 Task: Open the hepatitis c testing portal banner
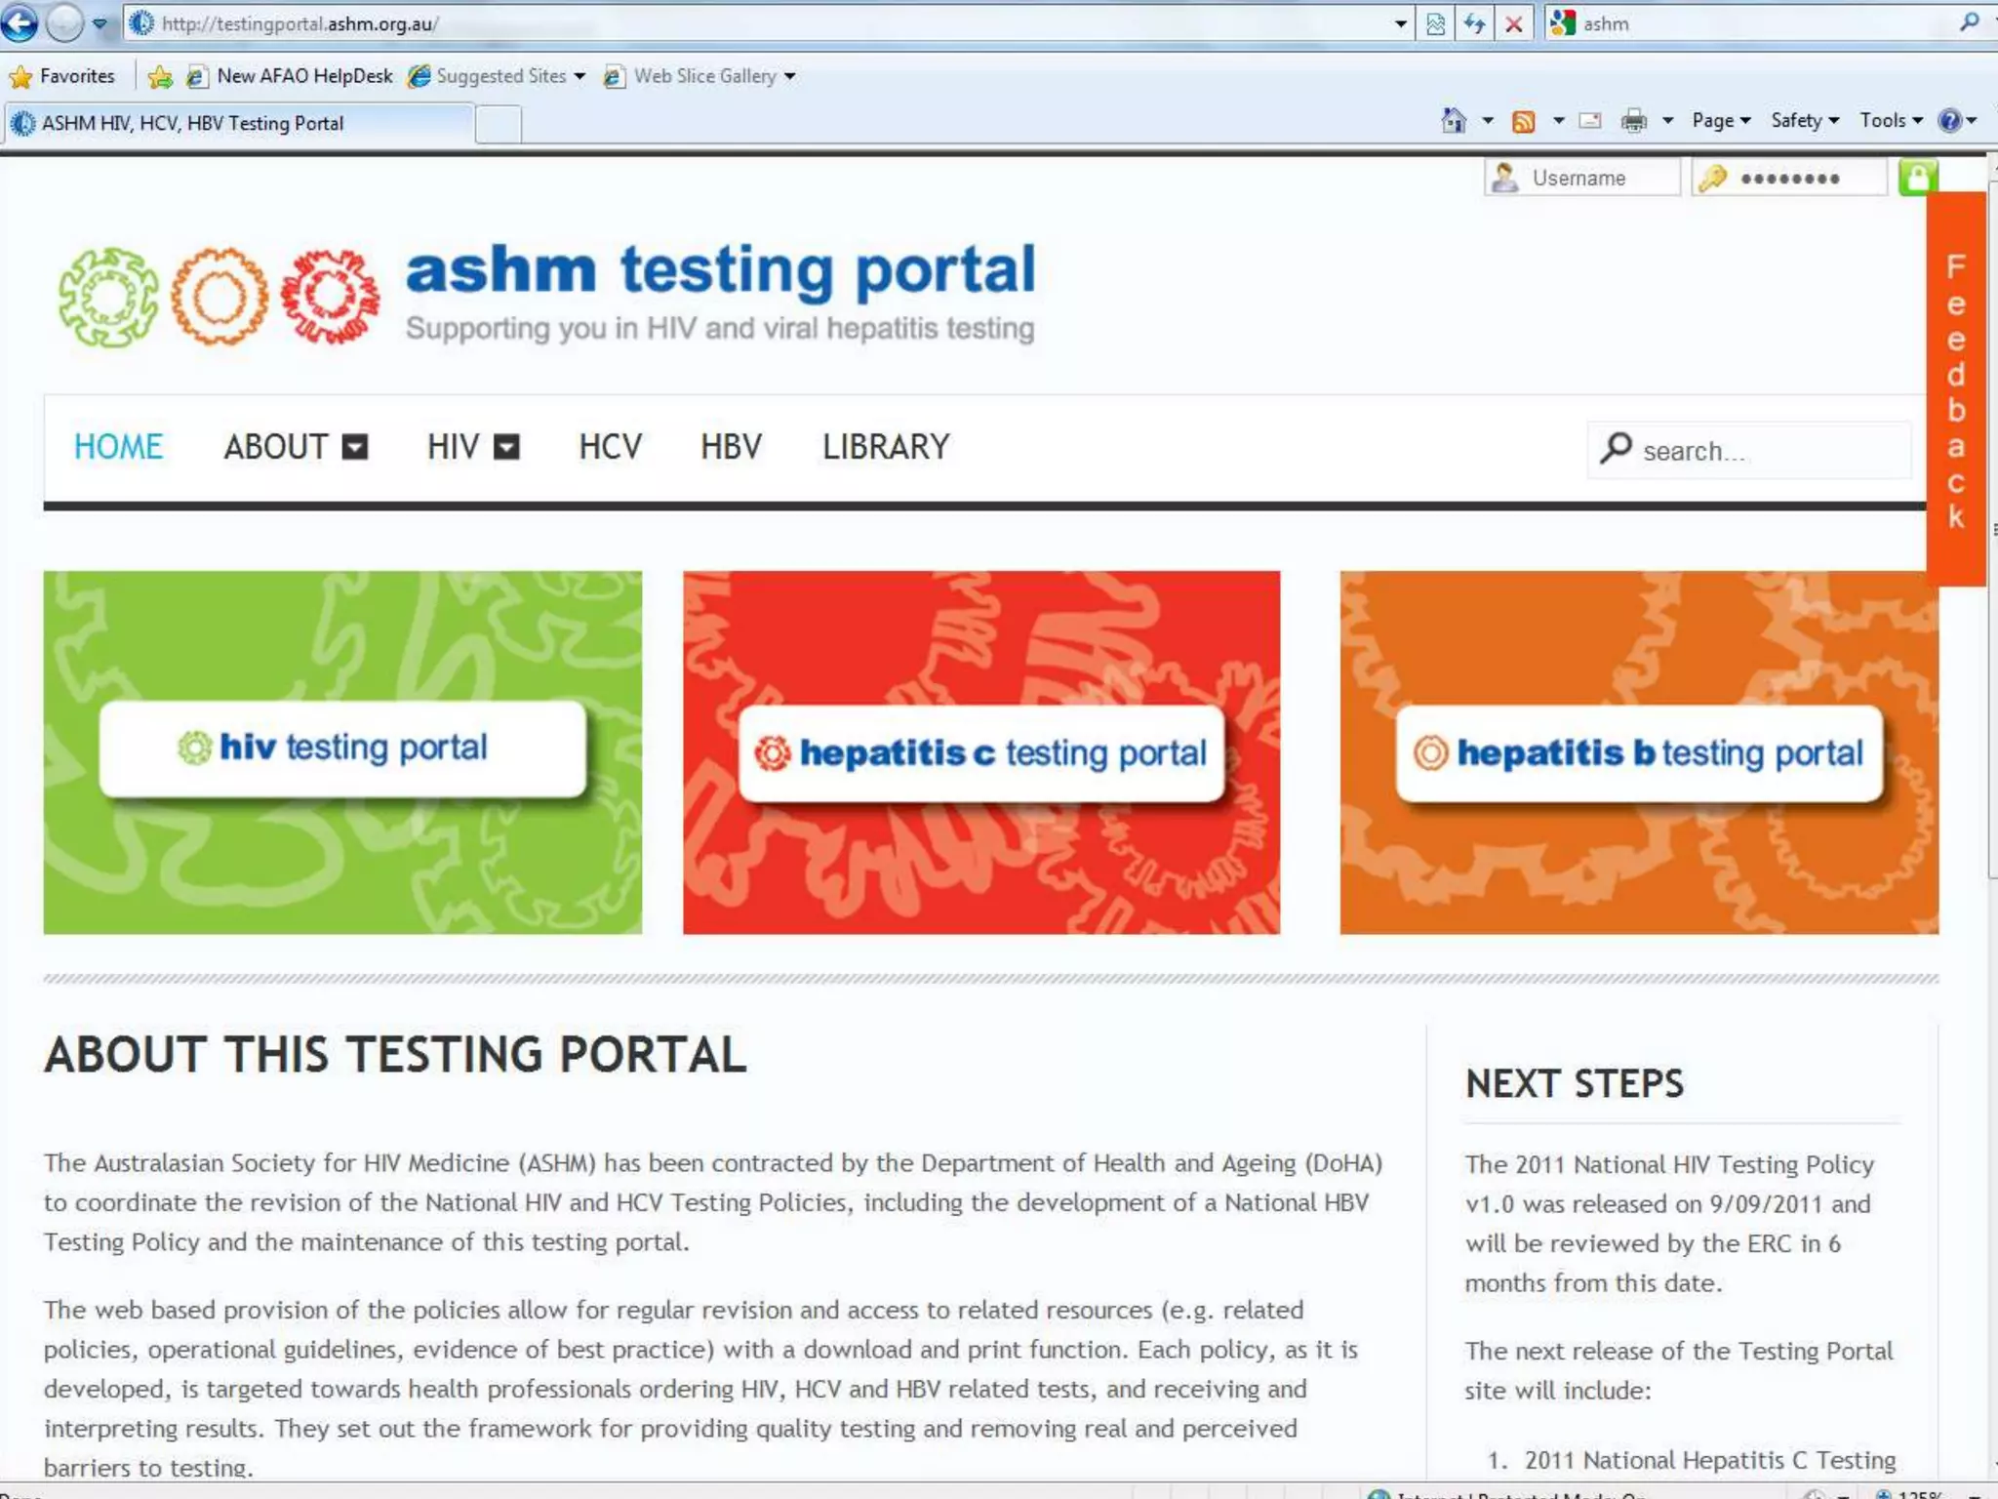pos(980,753)
